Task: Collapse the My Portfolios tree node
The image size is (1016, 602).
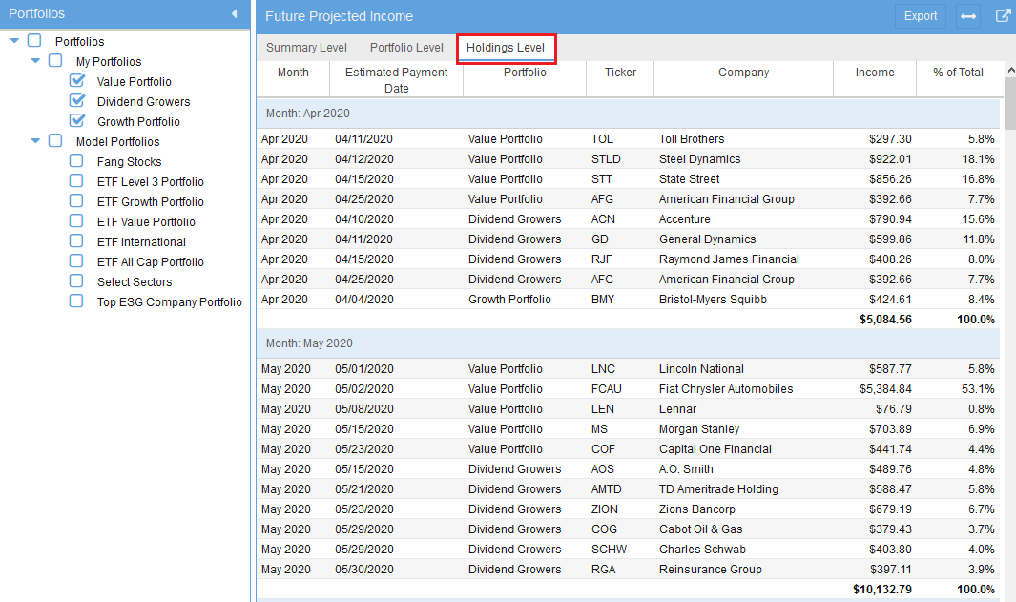Action: pyautogui.click(x=35, y=61)
